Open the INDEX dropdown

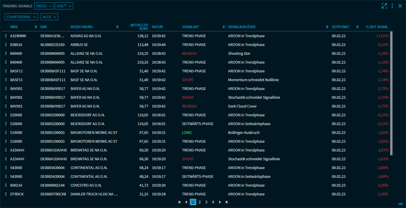click(44, 6)
